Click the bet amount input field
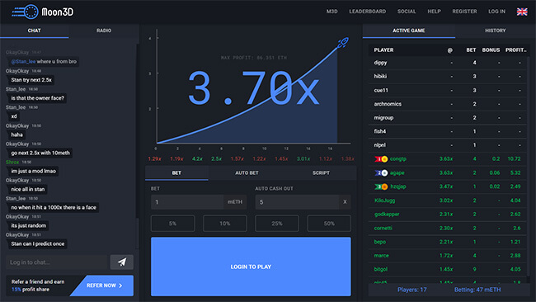Screen dimensions: 536x302 (187, 202)
